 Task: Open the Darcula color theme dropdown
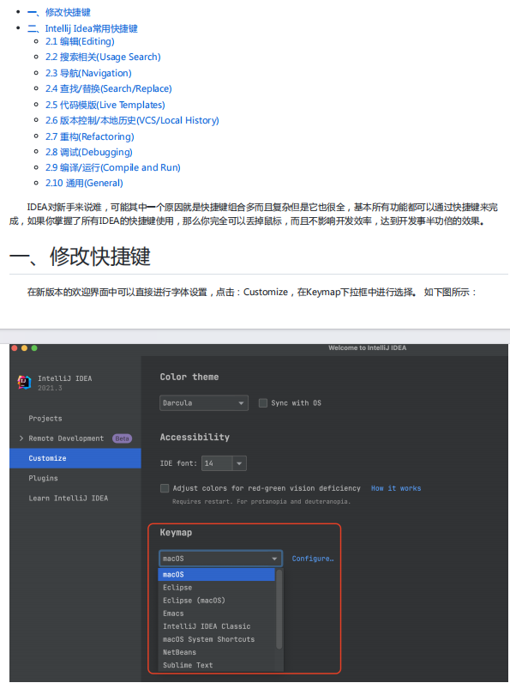click(204, 403)
